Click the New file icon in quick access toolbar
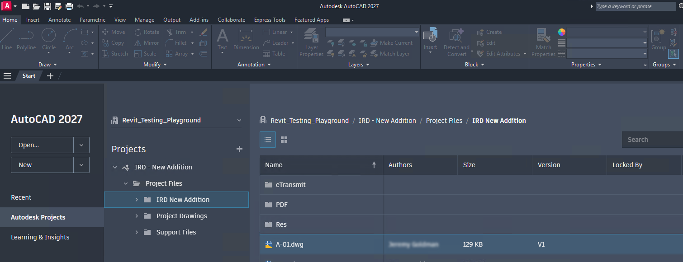 coord(26,6)
